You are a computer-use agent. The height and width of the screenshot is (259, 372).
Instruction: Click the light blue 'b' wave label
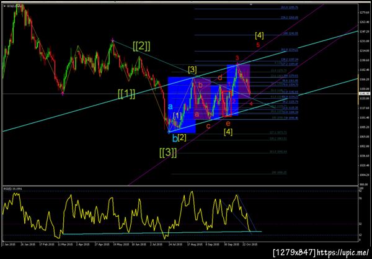(x=175, y=138)
